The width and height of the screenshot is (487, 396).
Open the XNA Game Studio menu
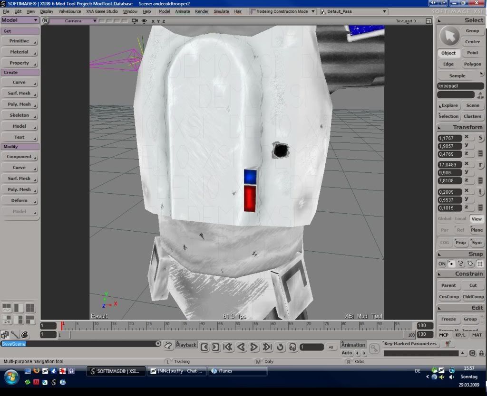102,11
